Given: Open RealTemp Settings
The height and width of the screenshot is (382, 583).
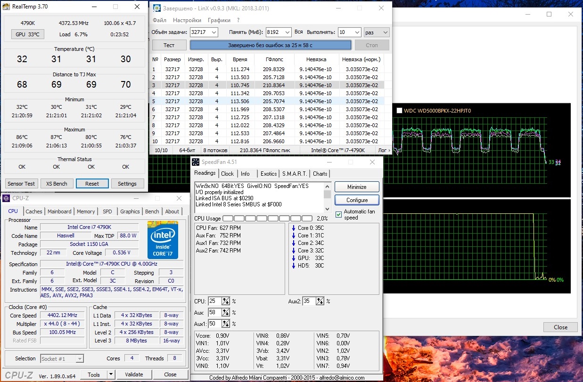Looking at the screenshot, I should pos(127,184).
